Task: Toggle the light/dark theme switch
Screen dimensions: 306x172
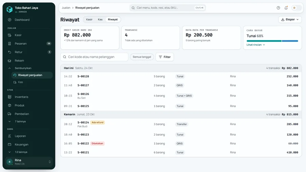Action: tap(296, 8)
